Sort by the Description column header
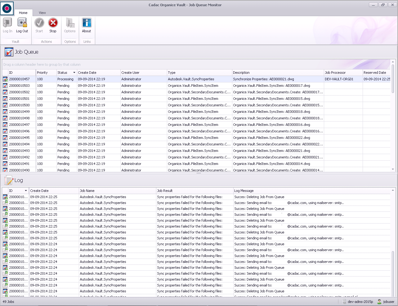 click(278, 73)
